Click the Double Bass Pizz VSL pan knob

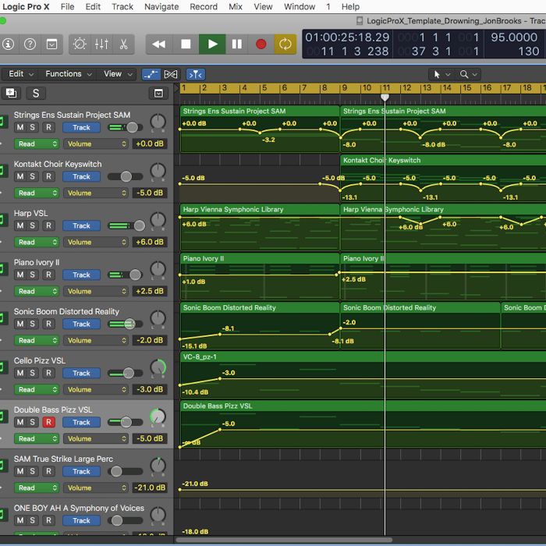click(158, 417)
